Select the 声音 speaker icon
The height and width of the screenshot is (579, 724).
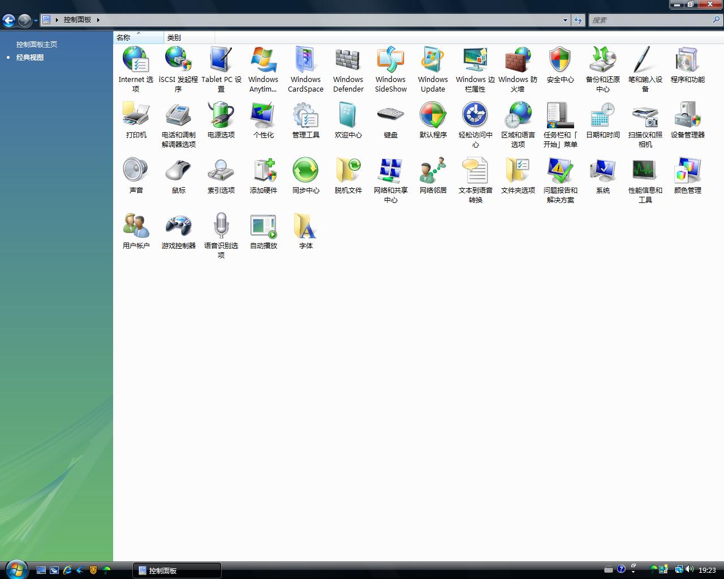[x=136, y=171]
